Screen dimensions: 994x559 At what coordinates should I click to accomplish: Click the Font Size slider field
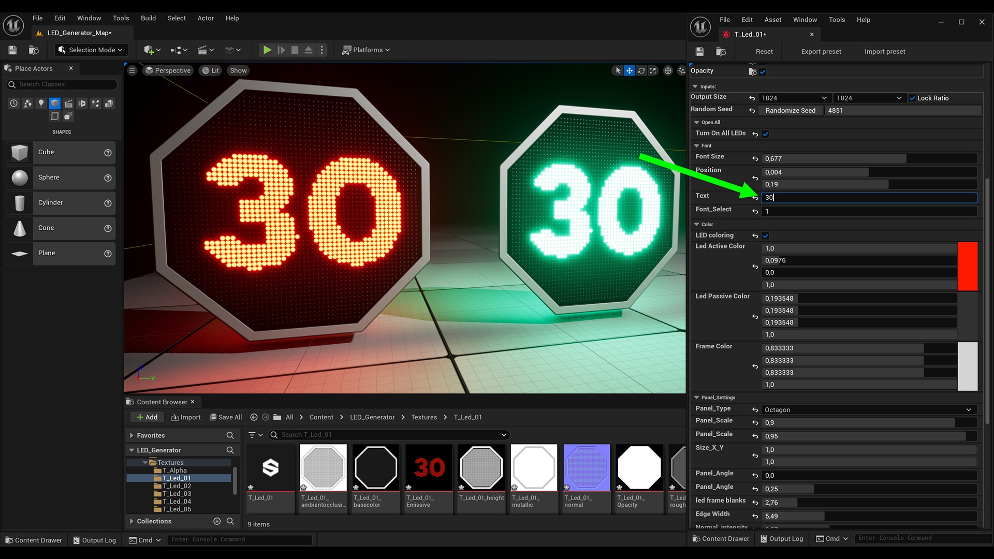869,158
